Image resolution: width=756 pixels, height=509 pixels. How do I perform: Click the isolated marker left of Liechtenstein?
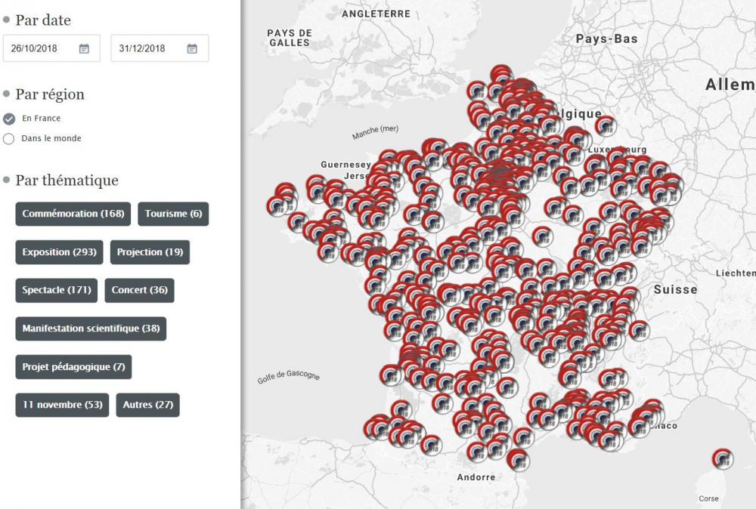(639, 330)
